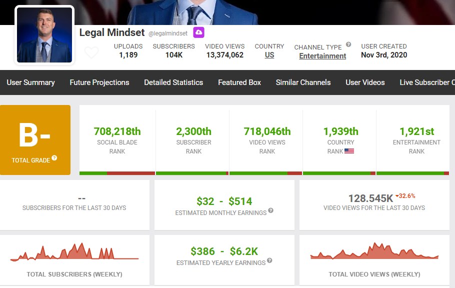Click the Subscribers For The Last 30 Days label
Viewport: 455px width, 288px height.
[74, 208]
